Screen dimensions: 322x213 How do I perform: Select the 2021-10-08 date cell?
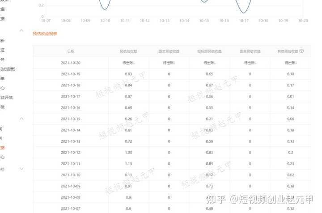coord(71,197)
